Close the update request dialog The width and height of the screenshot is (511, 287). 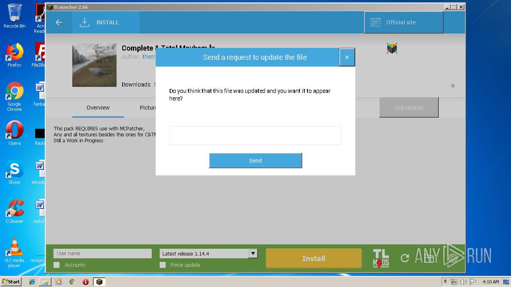(347, 57)
